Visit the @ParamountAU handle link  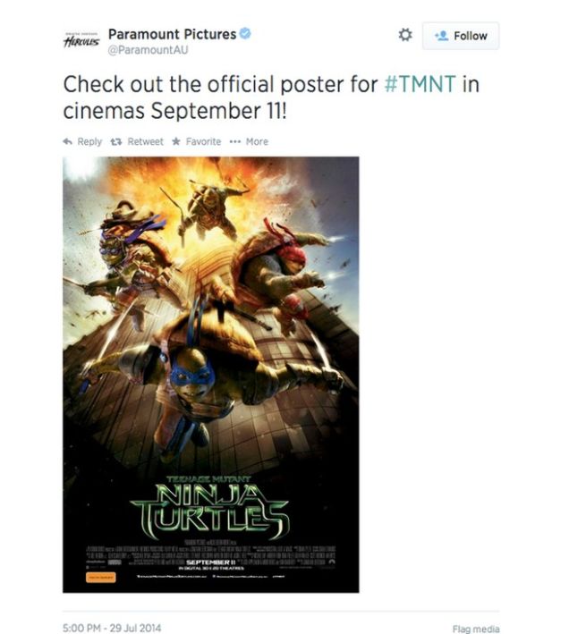click(148, 50)
